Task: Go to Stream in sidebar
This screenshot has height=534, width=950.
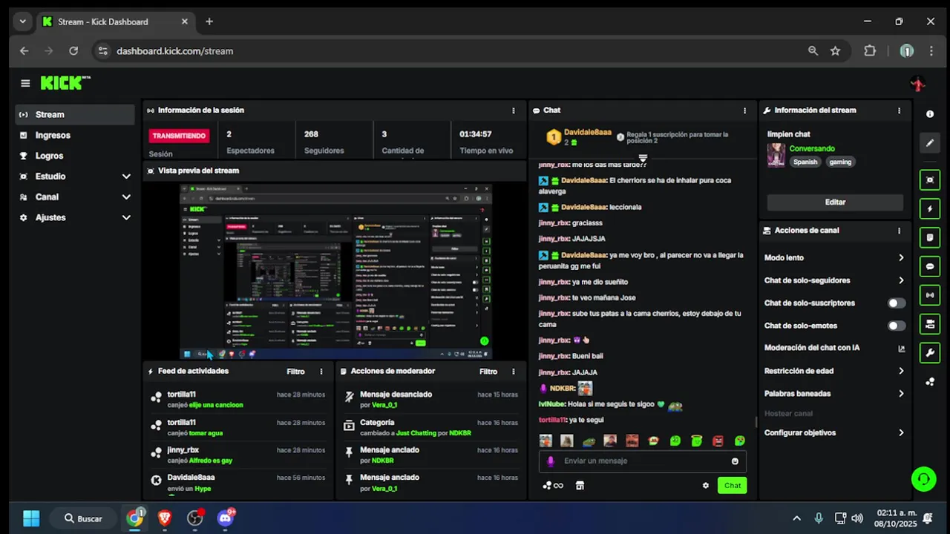Action: tap(74, 115)
